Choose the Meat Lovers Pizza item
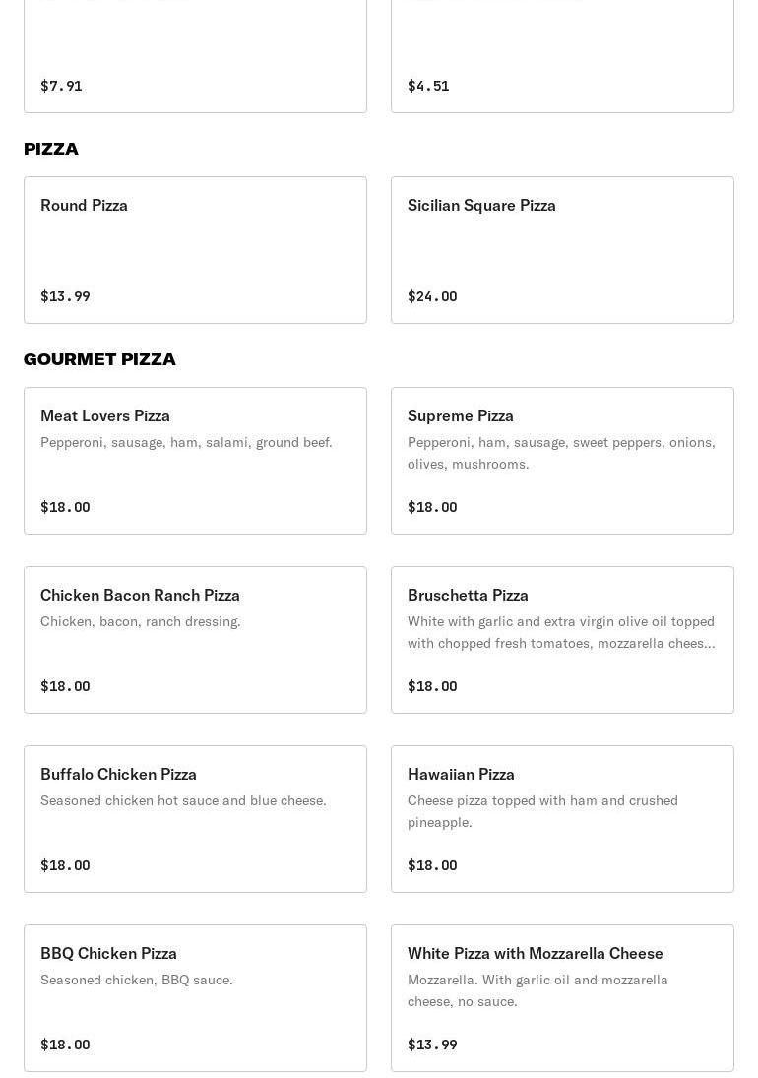The height and width of the screenshot is (1078, 758). point(195,460)
